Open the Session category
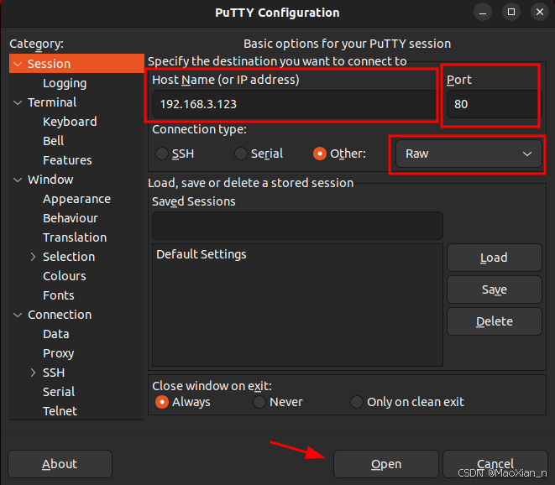Image resolution: width=555 pixels, height=485 pixels. (x=50, y=64)
